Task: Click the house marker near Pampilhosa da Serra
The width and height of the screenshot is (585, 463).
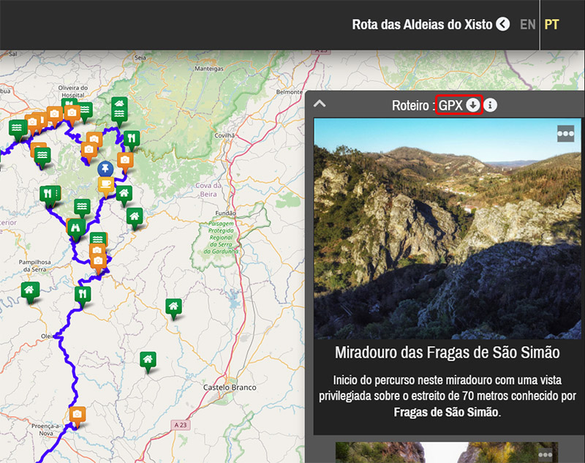Action: [x=29, y=290]
